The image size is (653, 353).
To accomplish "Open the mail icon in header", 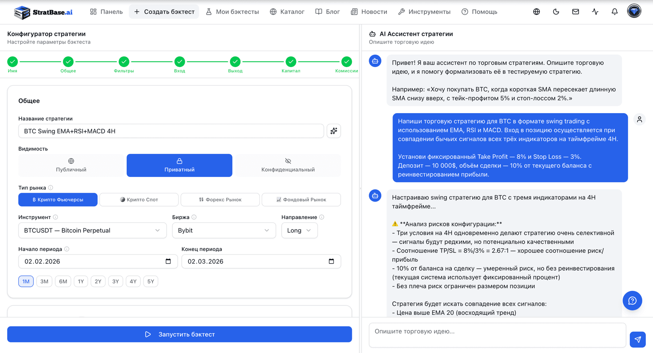I will coord(575,12).
